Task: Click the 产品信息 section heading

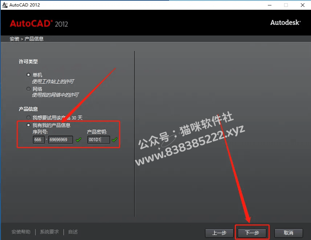Action: coord(28,109)
